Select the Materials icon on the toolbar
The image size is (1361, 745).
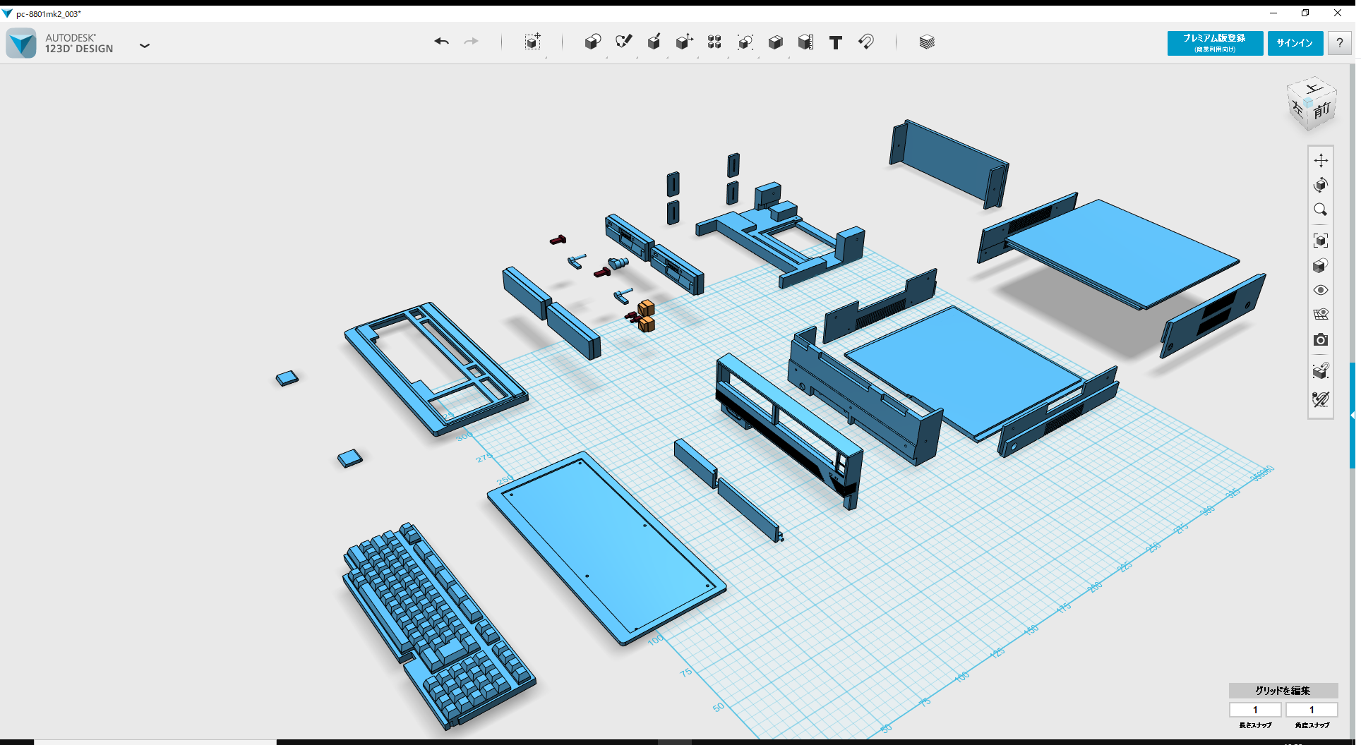[x=926, y=42]
